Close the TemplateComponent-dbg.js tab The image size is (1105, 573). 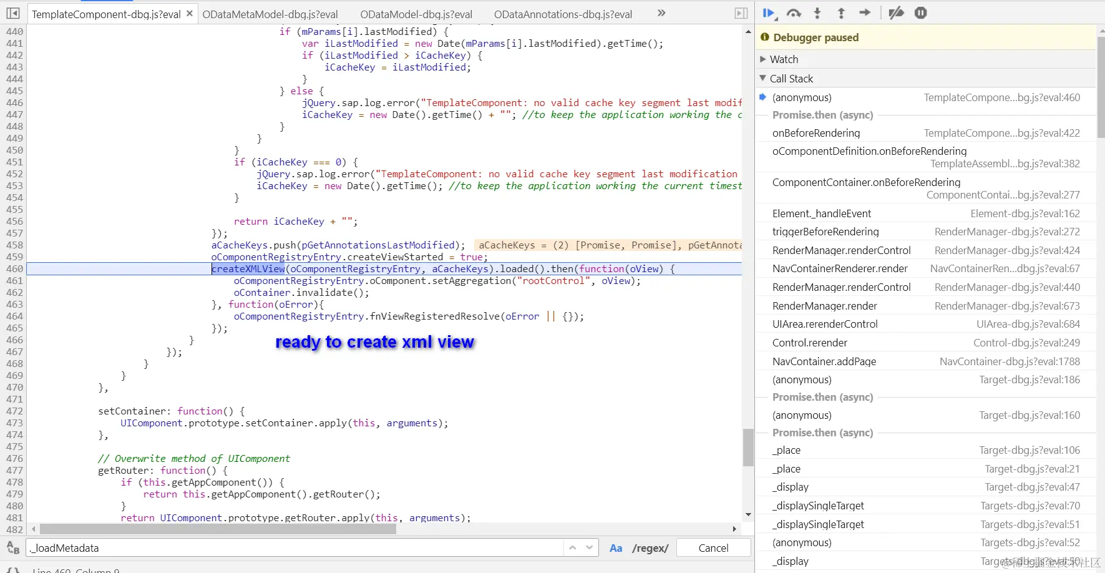coord(190,13)
